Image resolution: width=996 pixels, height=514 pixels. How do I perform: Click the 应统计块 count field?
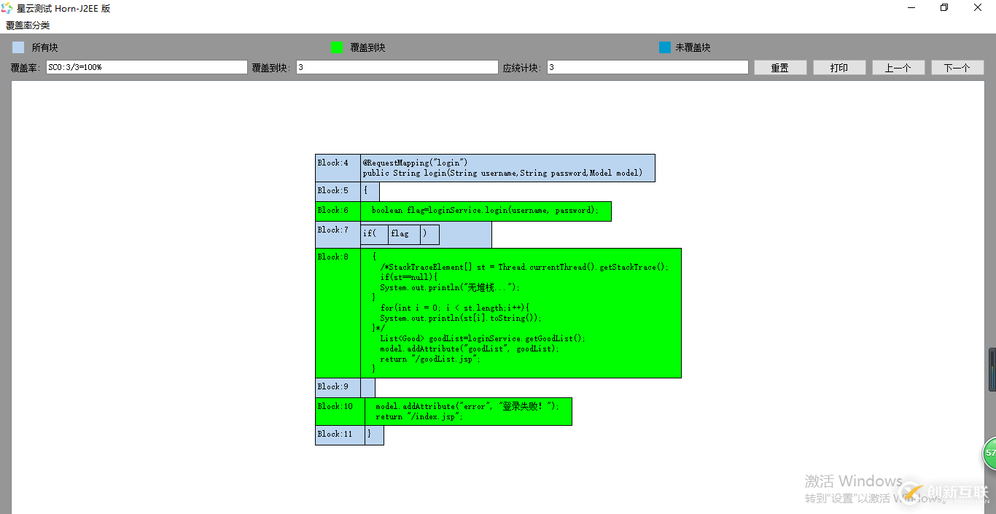[647, 67]
